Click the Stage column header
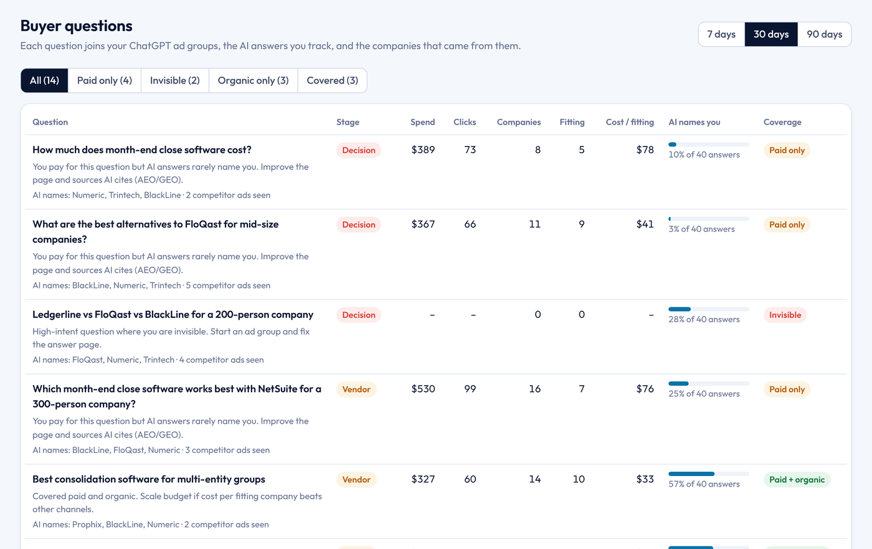Screen dimensions: 872x549 click(348, 122)
